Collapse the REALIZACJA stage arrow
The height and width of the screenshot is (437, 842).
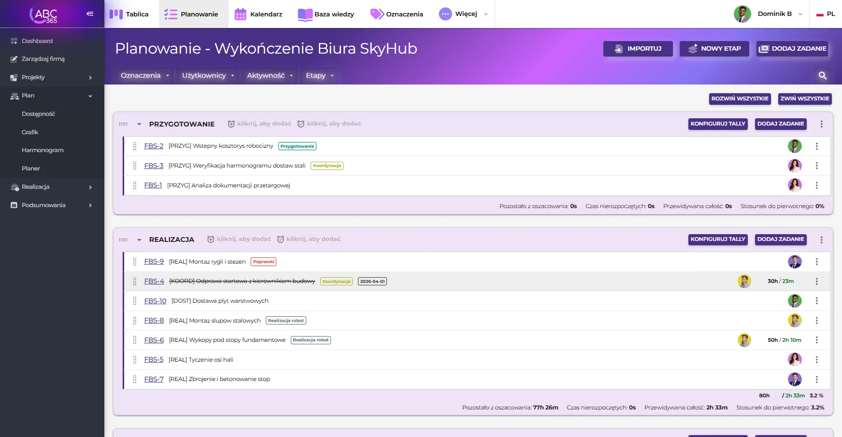[139, 240]
